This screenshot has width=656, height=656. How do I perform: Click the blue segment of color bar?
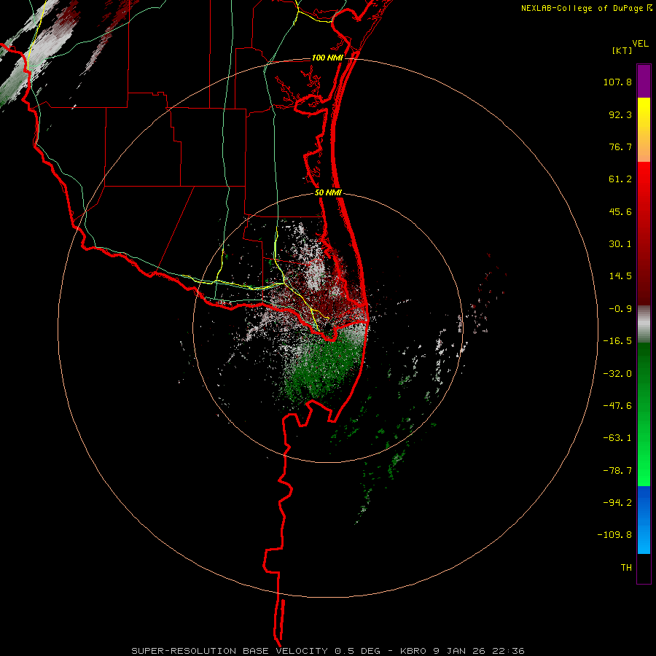(x=644, y=520)
